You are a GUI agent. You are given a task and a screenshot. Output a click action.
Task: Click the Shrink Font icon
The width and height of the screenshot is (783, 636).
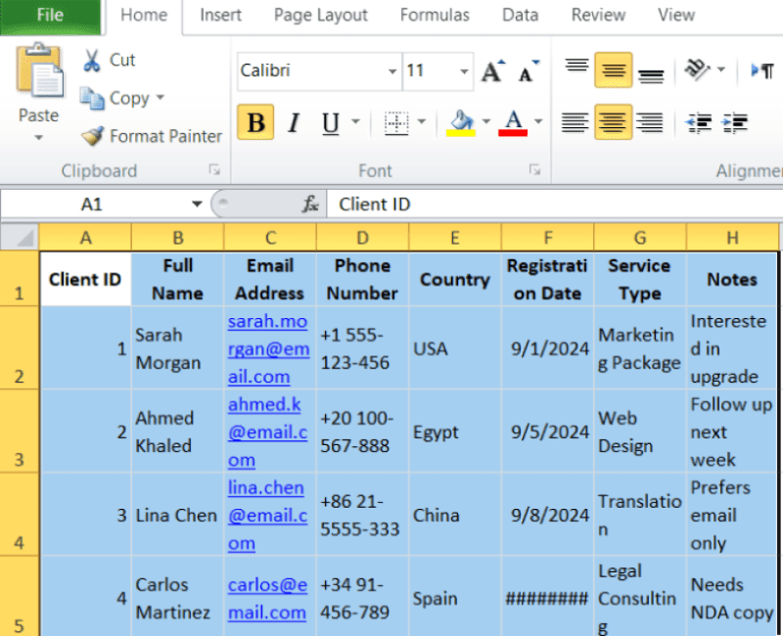pyautogui.click(x=528, y=71)
